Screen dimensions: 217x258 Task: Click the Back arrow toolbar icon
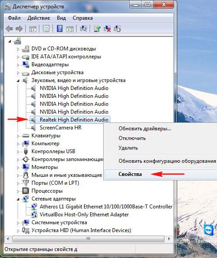9,29
